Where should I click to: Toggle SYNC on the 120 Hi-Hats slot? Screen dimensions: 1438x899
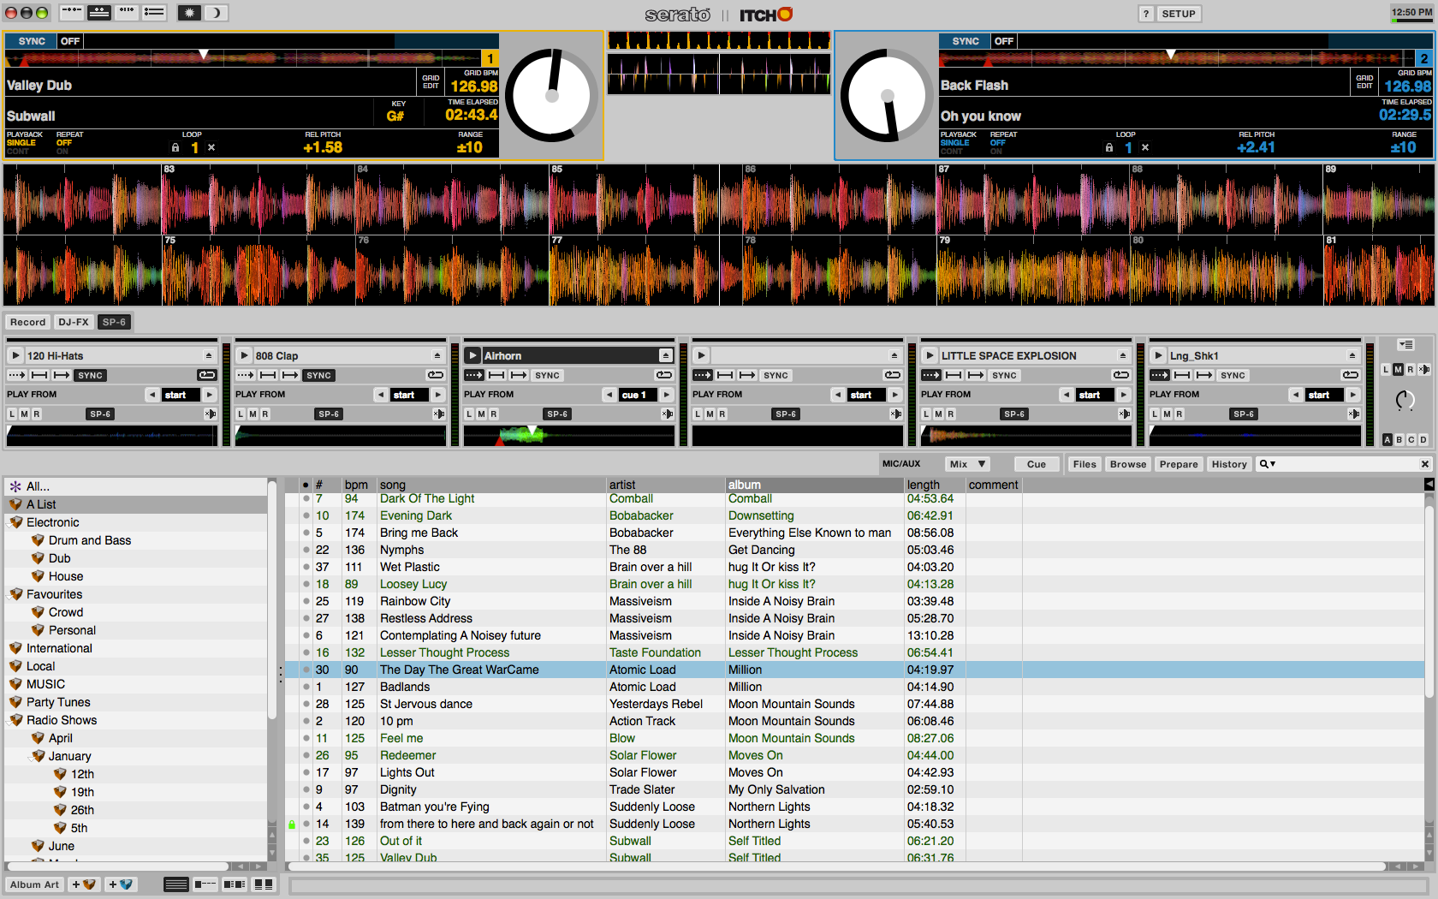pyautogui.click(x=90, y=375)
